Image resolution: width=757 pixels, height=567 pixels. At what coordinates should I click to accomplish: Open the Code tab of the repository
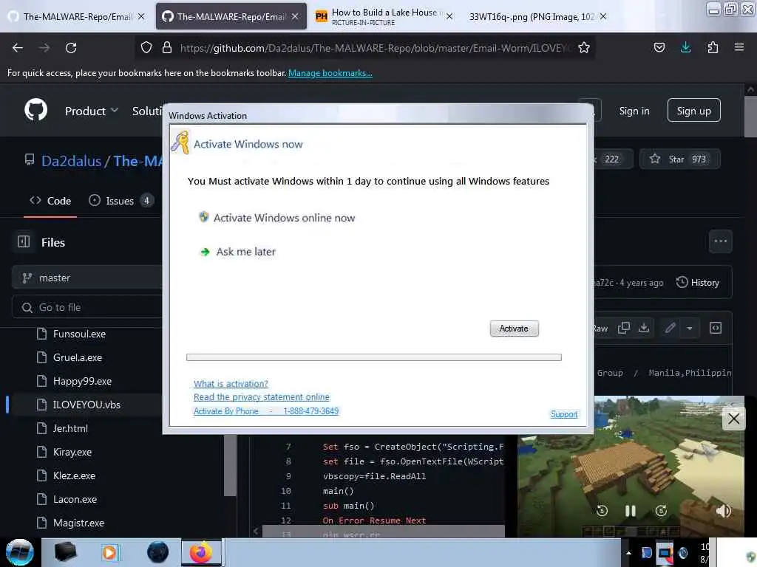[x=50, y=201]
